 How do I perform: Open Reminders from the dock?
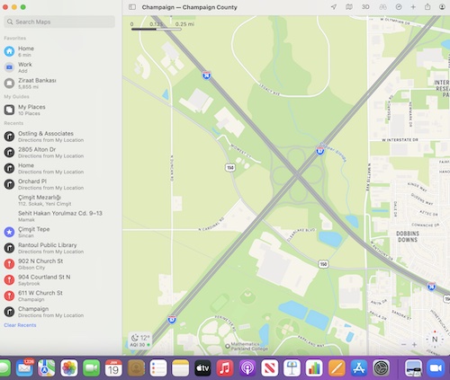click(x=158, y=368)
